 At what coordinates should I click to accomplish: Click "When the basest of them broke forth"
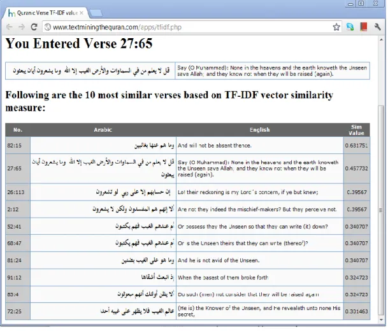coord(224,279)
